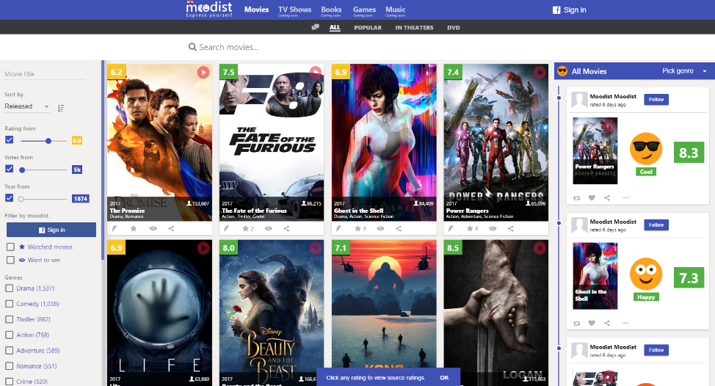Play the Life movie trailer

point(203,248)
